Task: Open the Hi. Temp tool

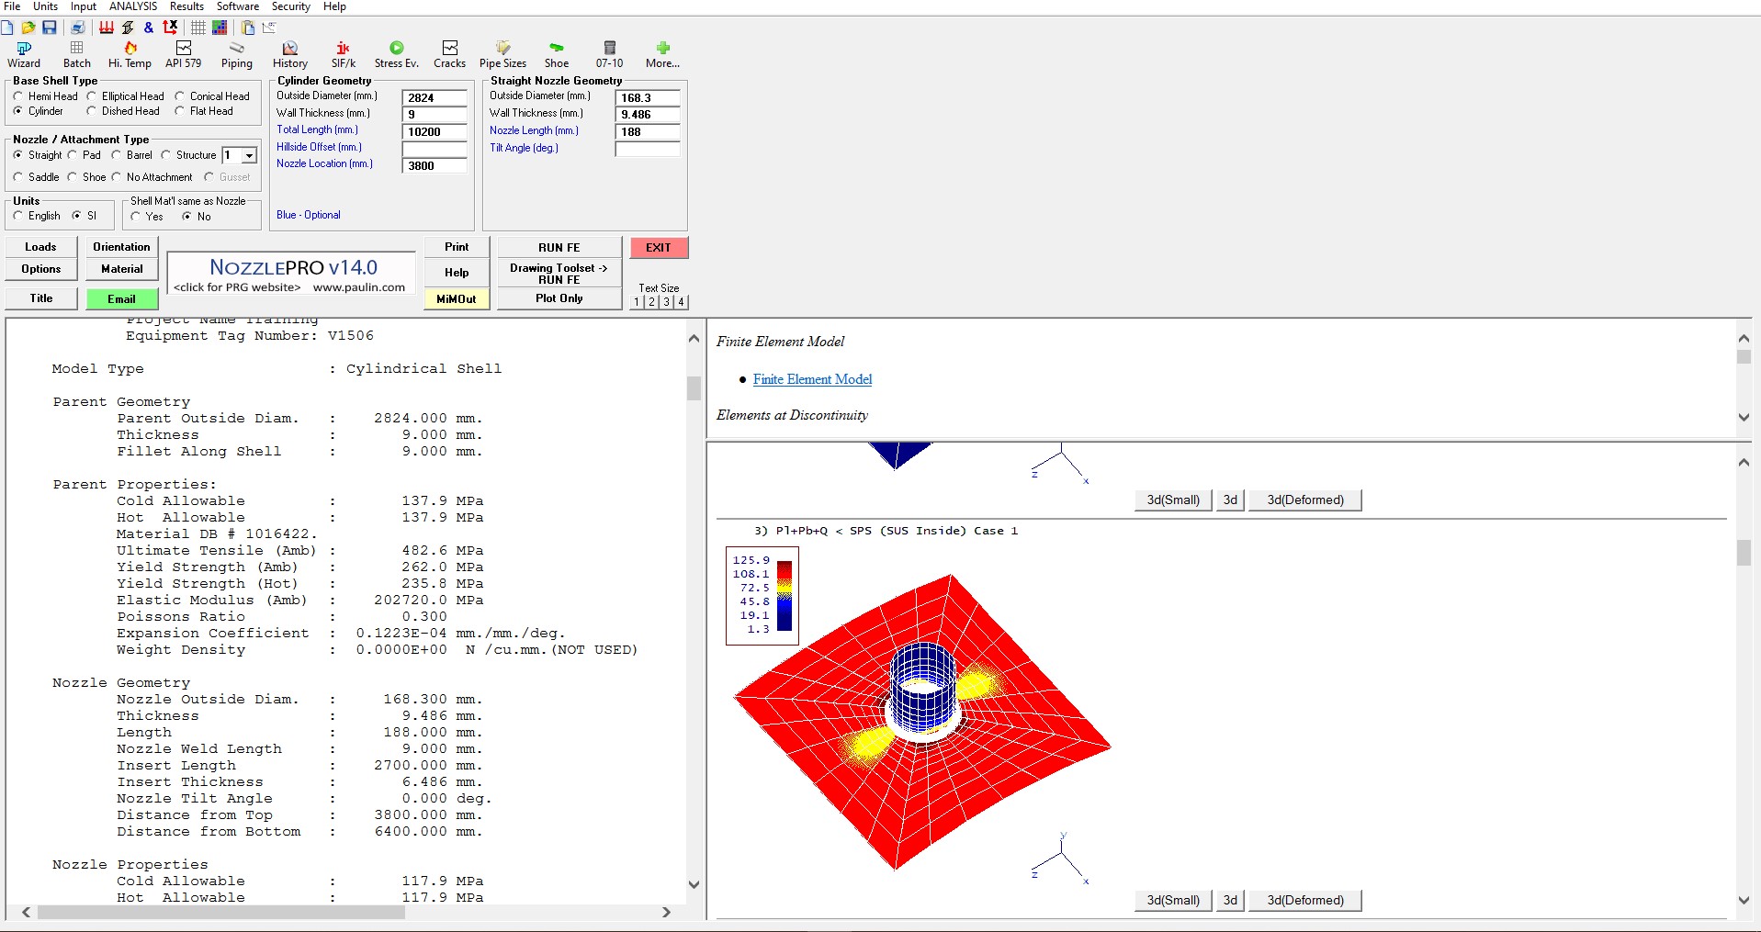Action: pyautogui.click(x=130, y=54)
